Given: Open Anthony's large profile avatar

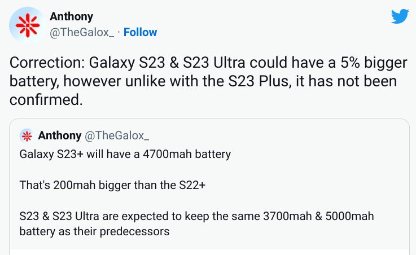Looking at the screenshot, I should [x=28, y=25].
